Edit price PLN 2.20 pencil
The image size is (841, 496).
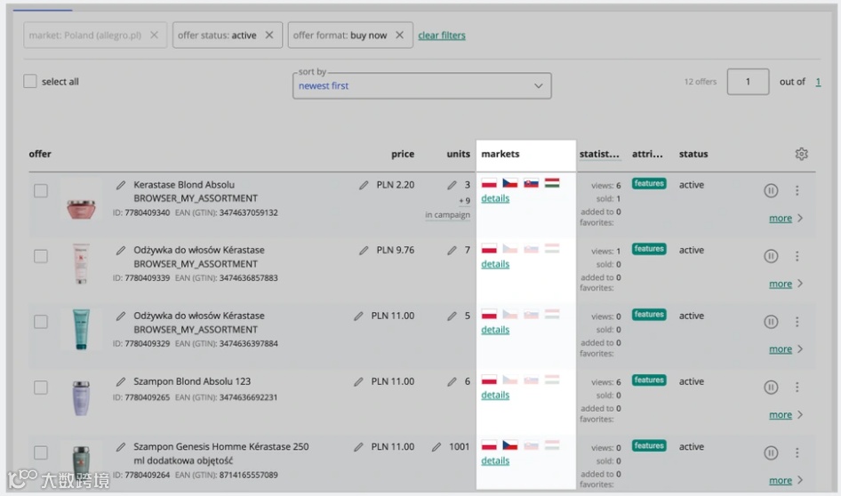364,185
